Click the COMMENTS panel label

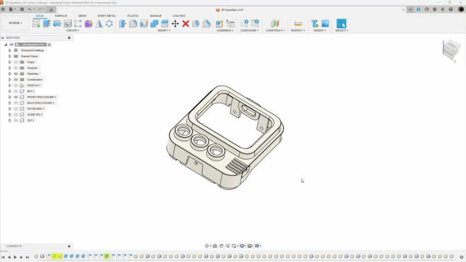14,246
